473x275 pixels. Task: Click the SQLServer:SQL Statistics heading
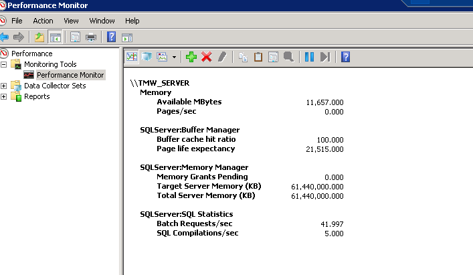[x=187, y=214]
